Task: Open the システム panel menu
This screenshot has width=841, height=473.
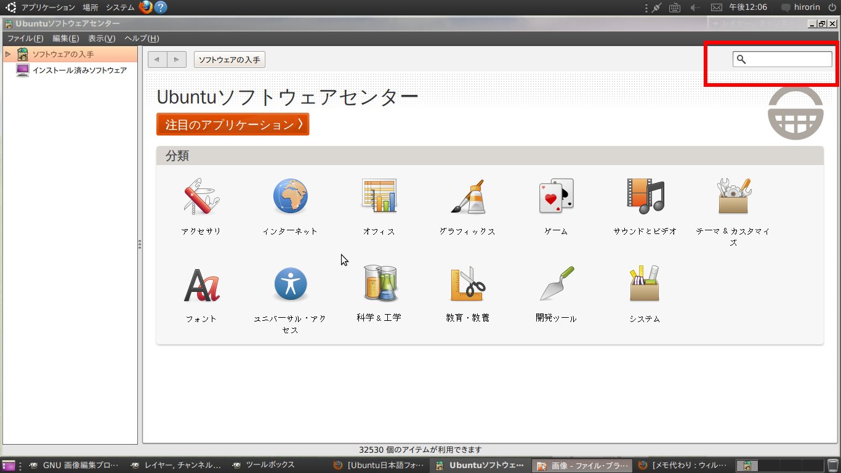Action: click(120, 7)
